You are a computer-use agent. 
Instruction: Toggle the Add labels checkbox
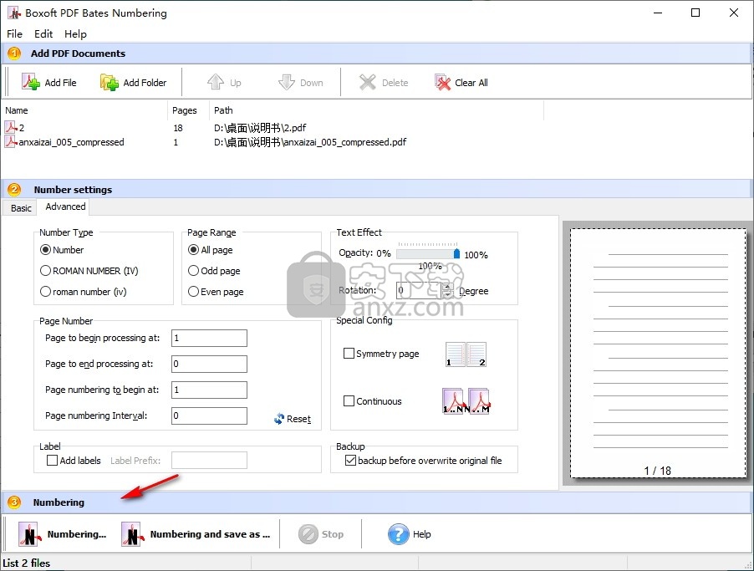[x=52, y=461]
